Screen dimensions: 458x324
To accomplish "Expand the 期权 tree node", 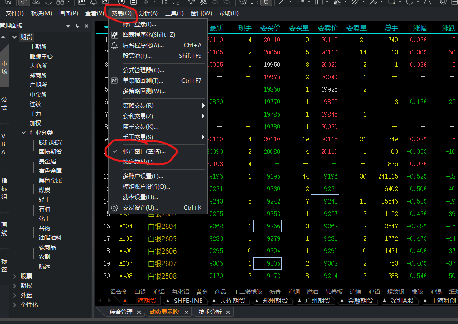I will [15, 286].
